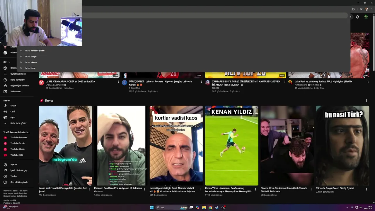The width and height of the screenshot is (375, 211).
Task: Open YouTube Music link
Action: point(18,149)
